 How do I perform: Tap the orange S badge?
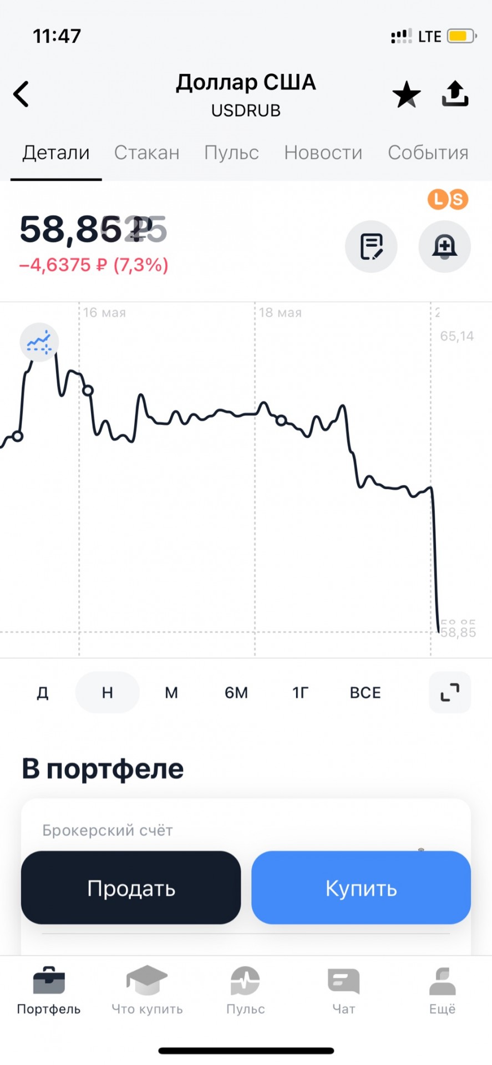tap(458, 199)
